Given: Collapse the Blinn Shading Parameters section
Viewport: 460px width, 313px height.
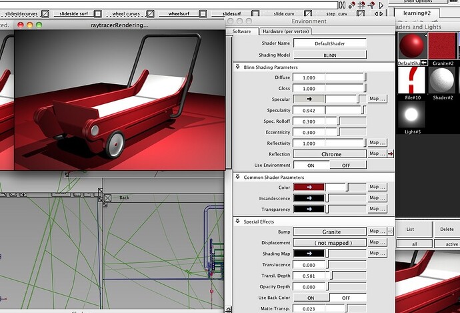Looking at the screenshot, I should [x=238, y=67].
